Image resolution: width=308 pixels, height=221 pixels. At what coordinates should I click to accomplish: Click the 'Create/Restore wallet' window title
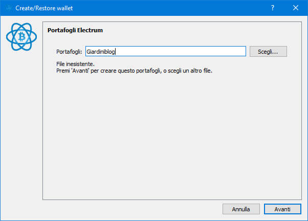(44, 8)
